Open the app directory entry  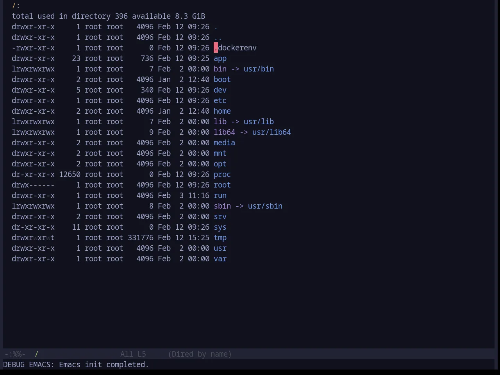(220, 59)
